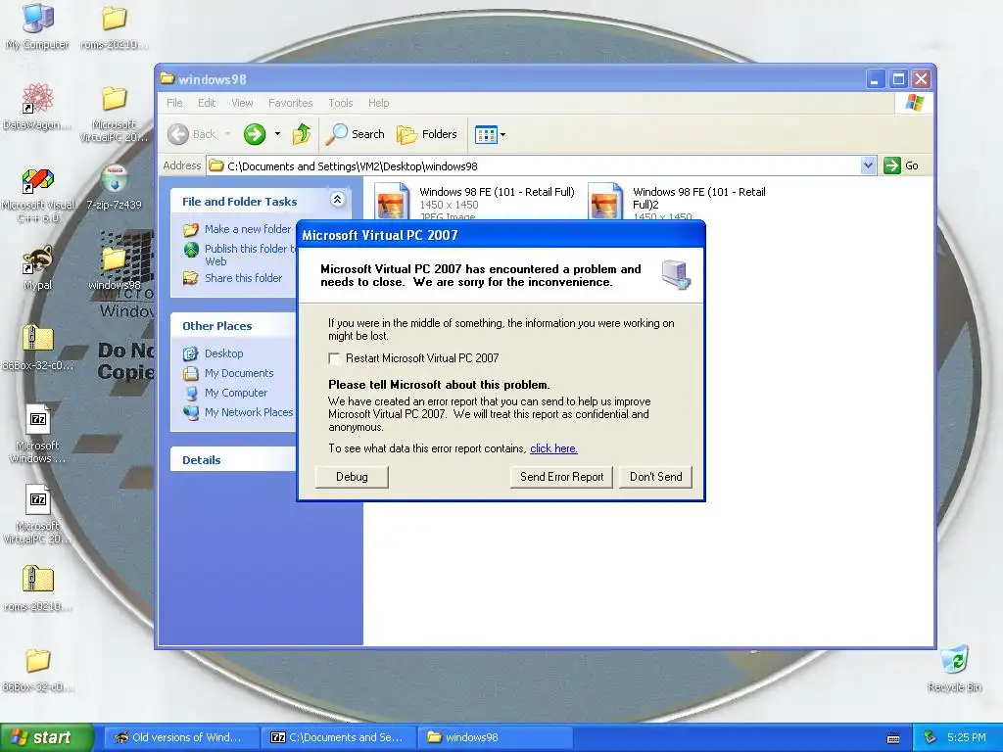Select Windows 98 FE Retail Full)2 image

tap(677, 202)
